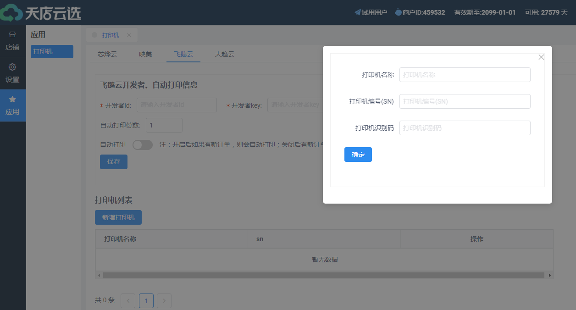
Task: Toggle the 自动打印 switch
Action: tap(143, 145)
